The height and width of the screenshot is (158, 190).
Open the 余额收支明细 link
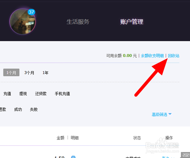click(152, 56)
